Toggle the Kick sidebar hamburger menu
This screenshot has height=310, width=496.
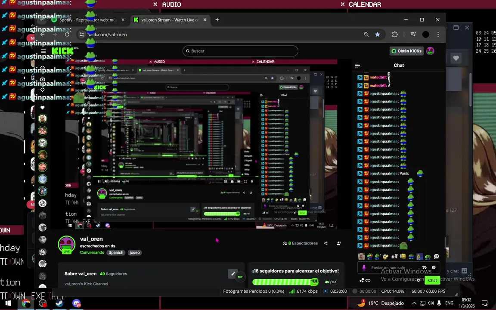(43, 51)
